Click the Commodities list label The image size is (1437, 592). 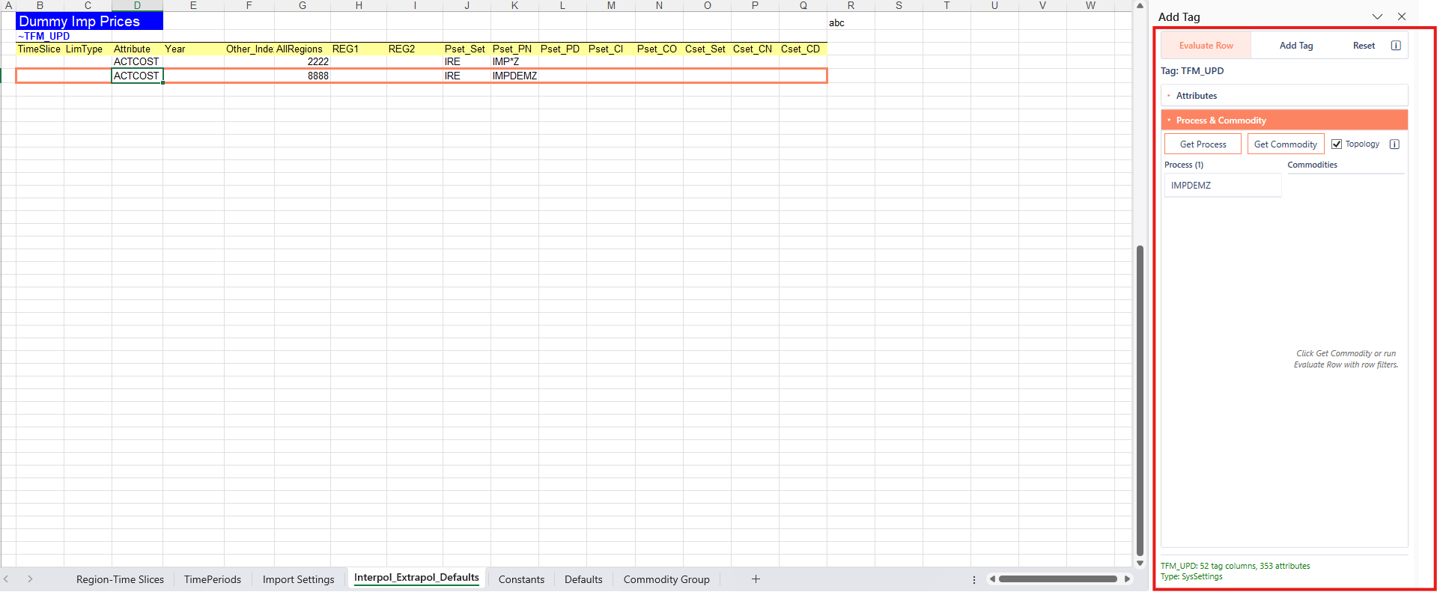1312,165
